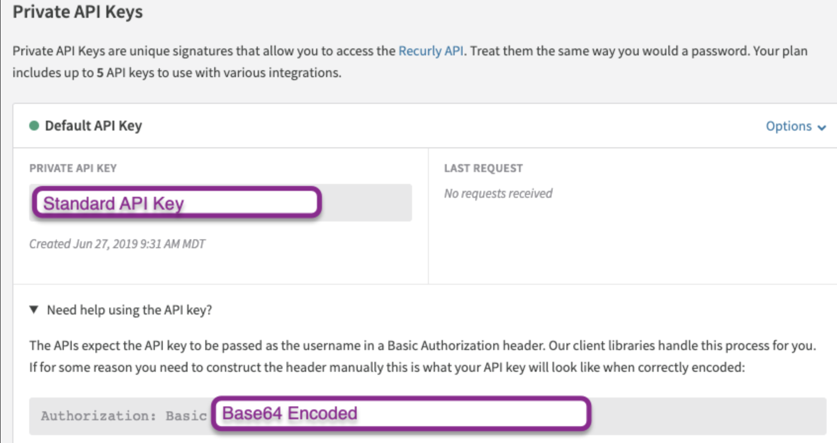Click the LAST REQUEST column label
The image size is (837, 443).
[x=483, y=168]
